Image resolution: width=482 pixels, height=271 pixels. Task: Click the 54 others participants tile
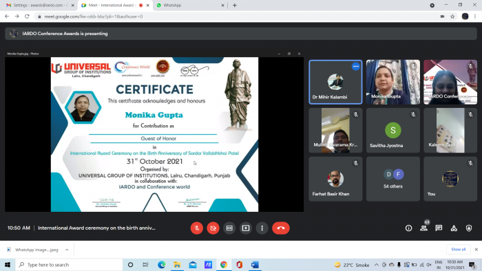[393, 179]
